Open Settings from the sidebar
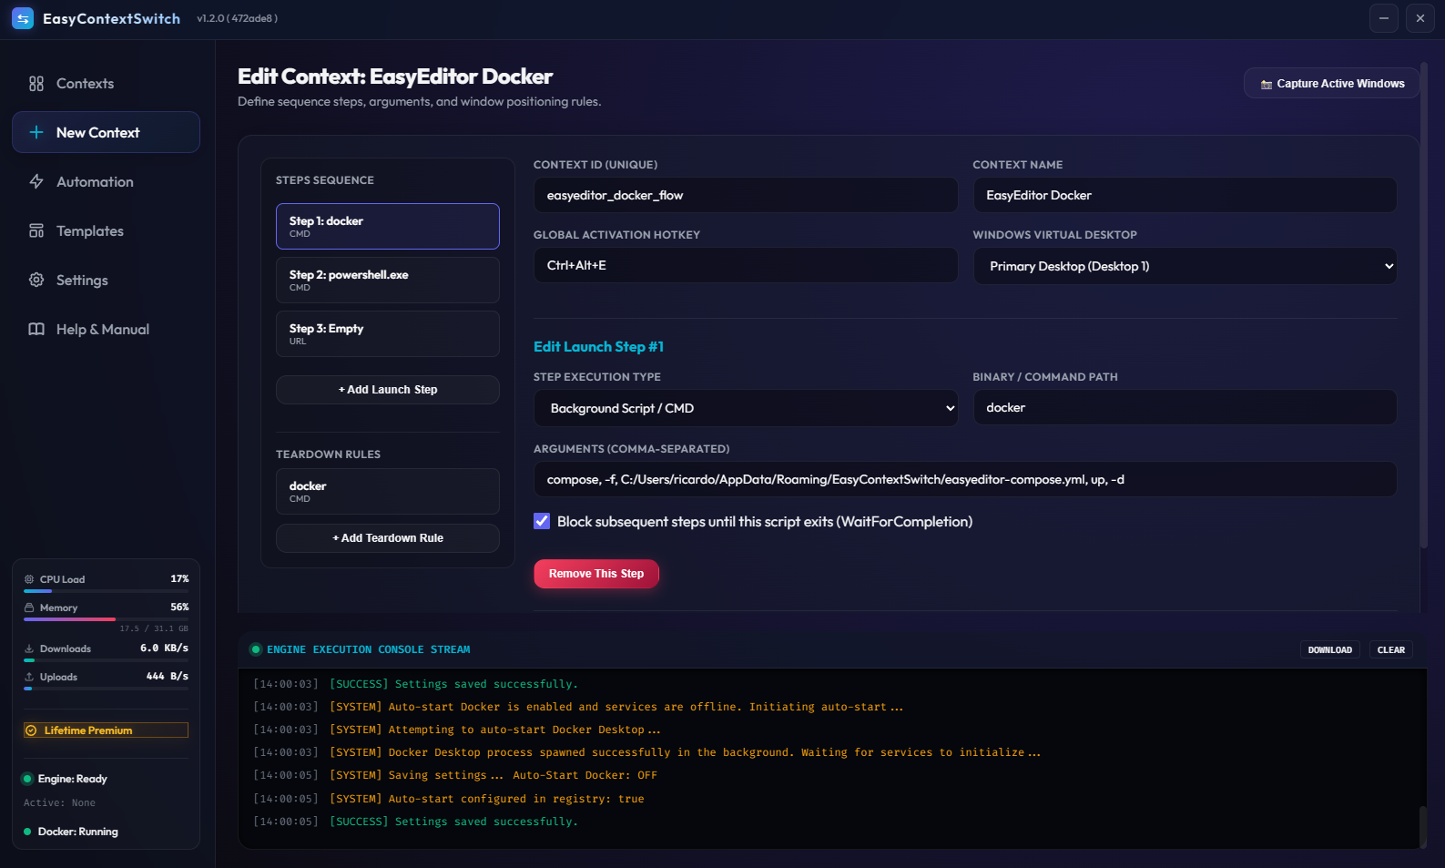 [x=106, y=280]
